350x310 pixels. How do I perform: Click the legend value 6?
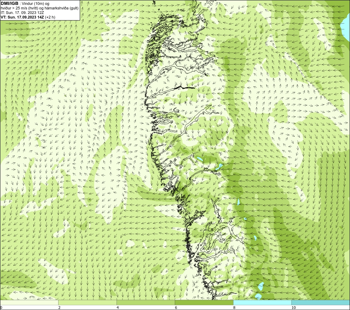[x=176, y=308]
